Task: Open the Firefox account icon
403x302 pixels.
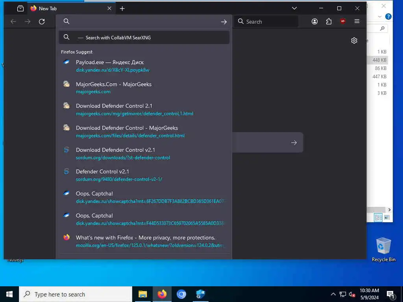Action: [314, 21]
